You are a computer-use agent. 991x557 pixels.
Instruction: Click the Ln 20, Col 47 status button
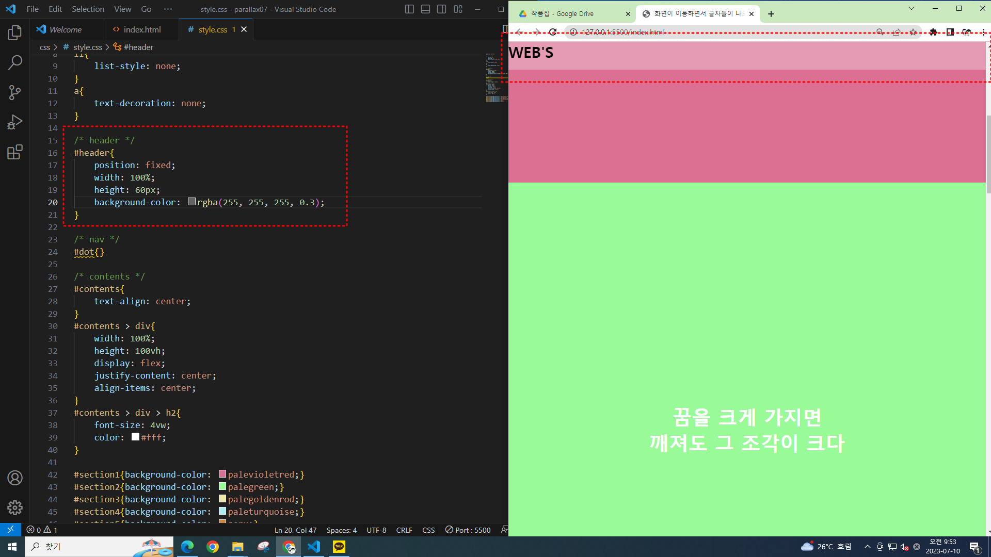(x=295, y=530)
